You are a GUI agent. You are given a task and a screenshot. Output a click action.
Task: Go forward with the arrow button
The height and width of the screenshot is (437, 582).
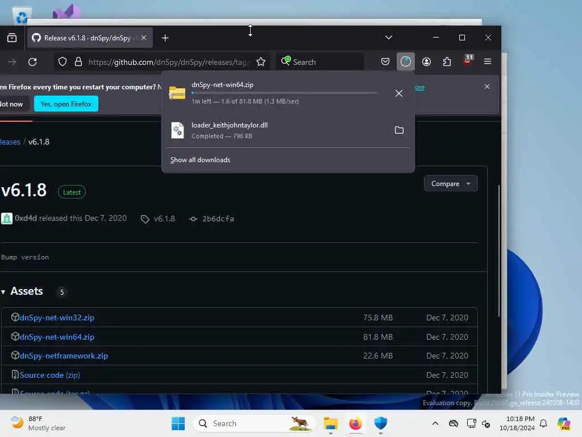click(12, 61)
